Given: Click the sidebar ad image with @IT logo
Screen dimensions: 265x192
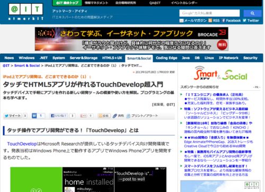Looking at the screenshot, I should 220,186.
